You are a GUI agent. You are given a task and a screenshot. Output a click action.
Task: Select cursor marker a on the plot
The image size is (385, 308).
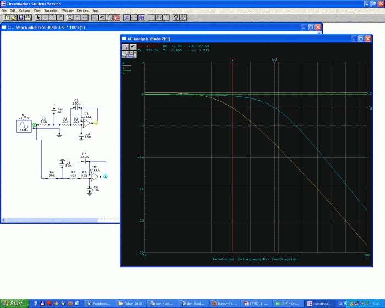tap(233, 60)
